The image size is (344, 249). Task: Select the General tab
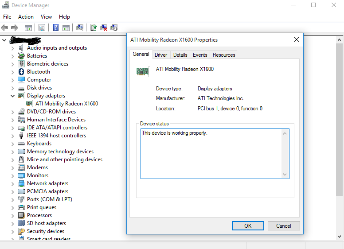(141, 54)
